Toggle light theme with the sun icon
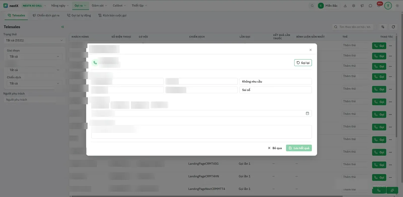Viewport: 403px width, 197px height. [397, 6]
